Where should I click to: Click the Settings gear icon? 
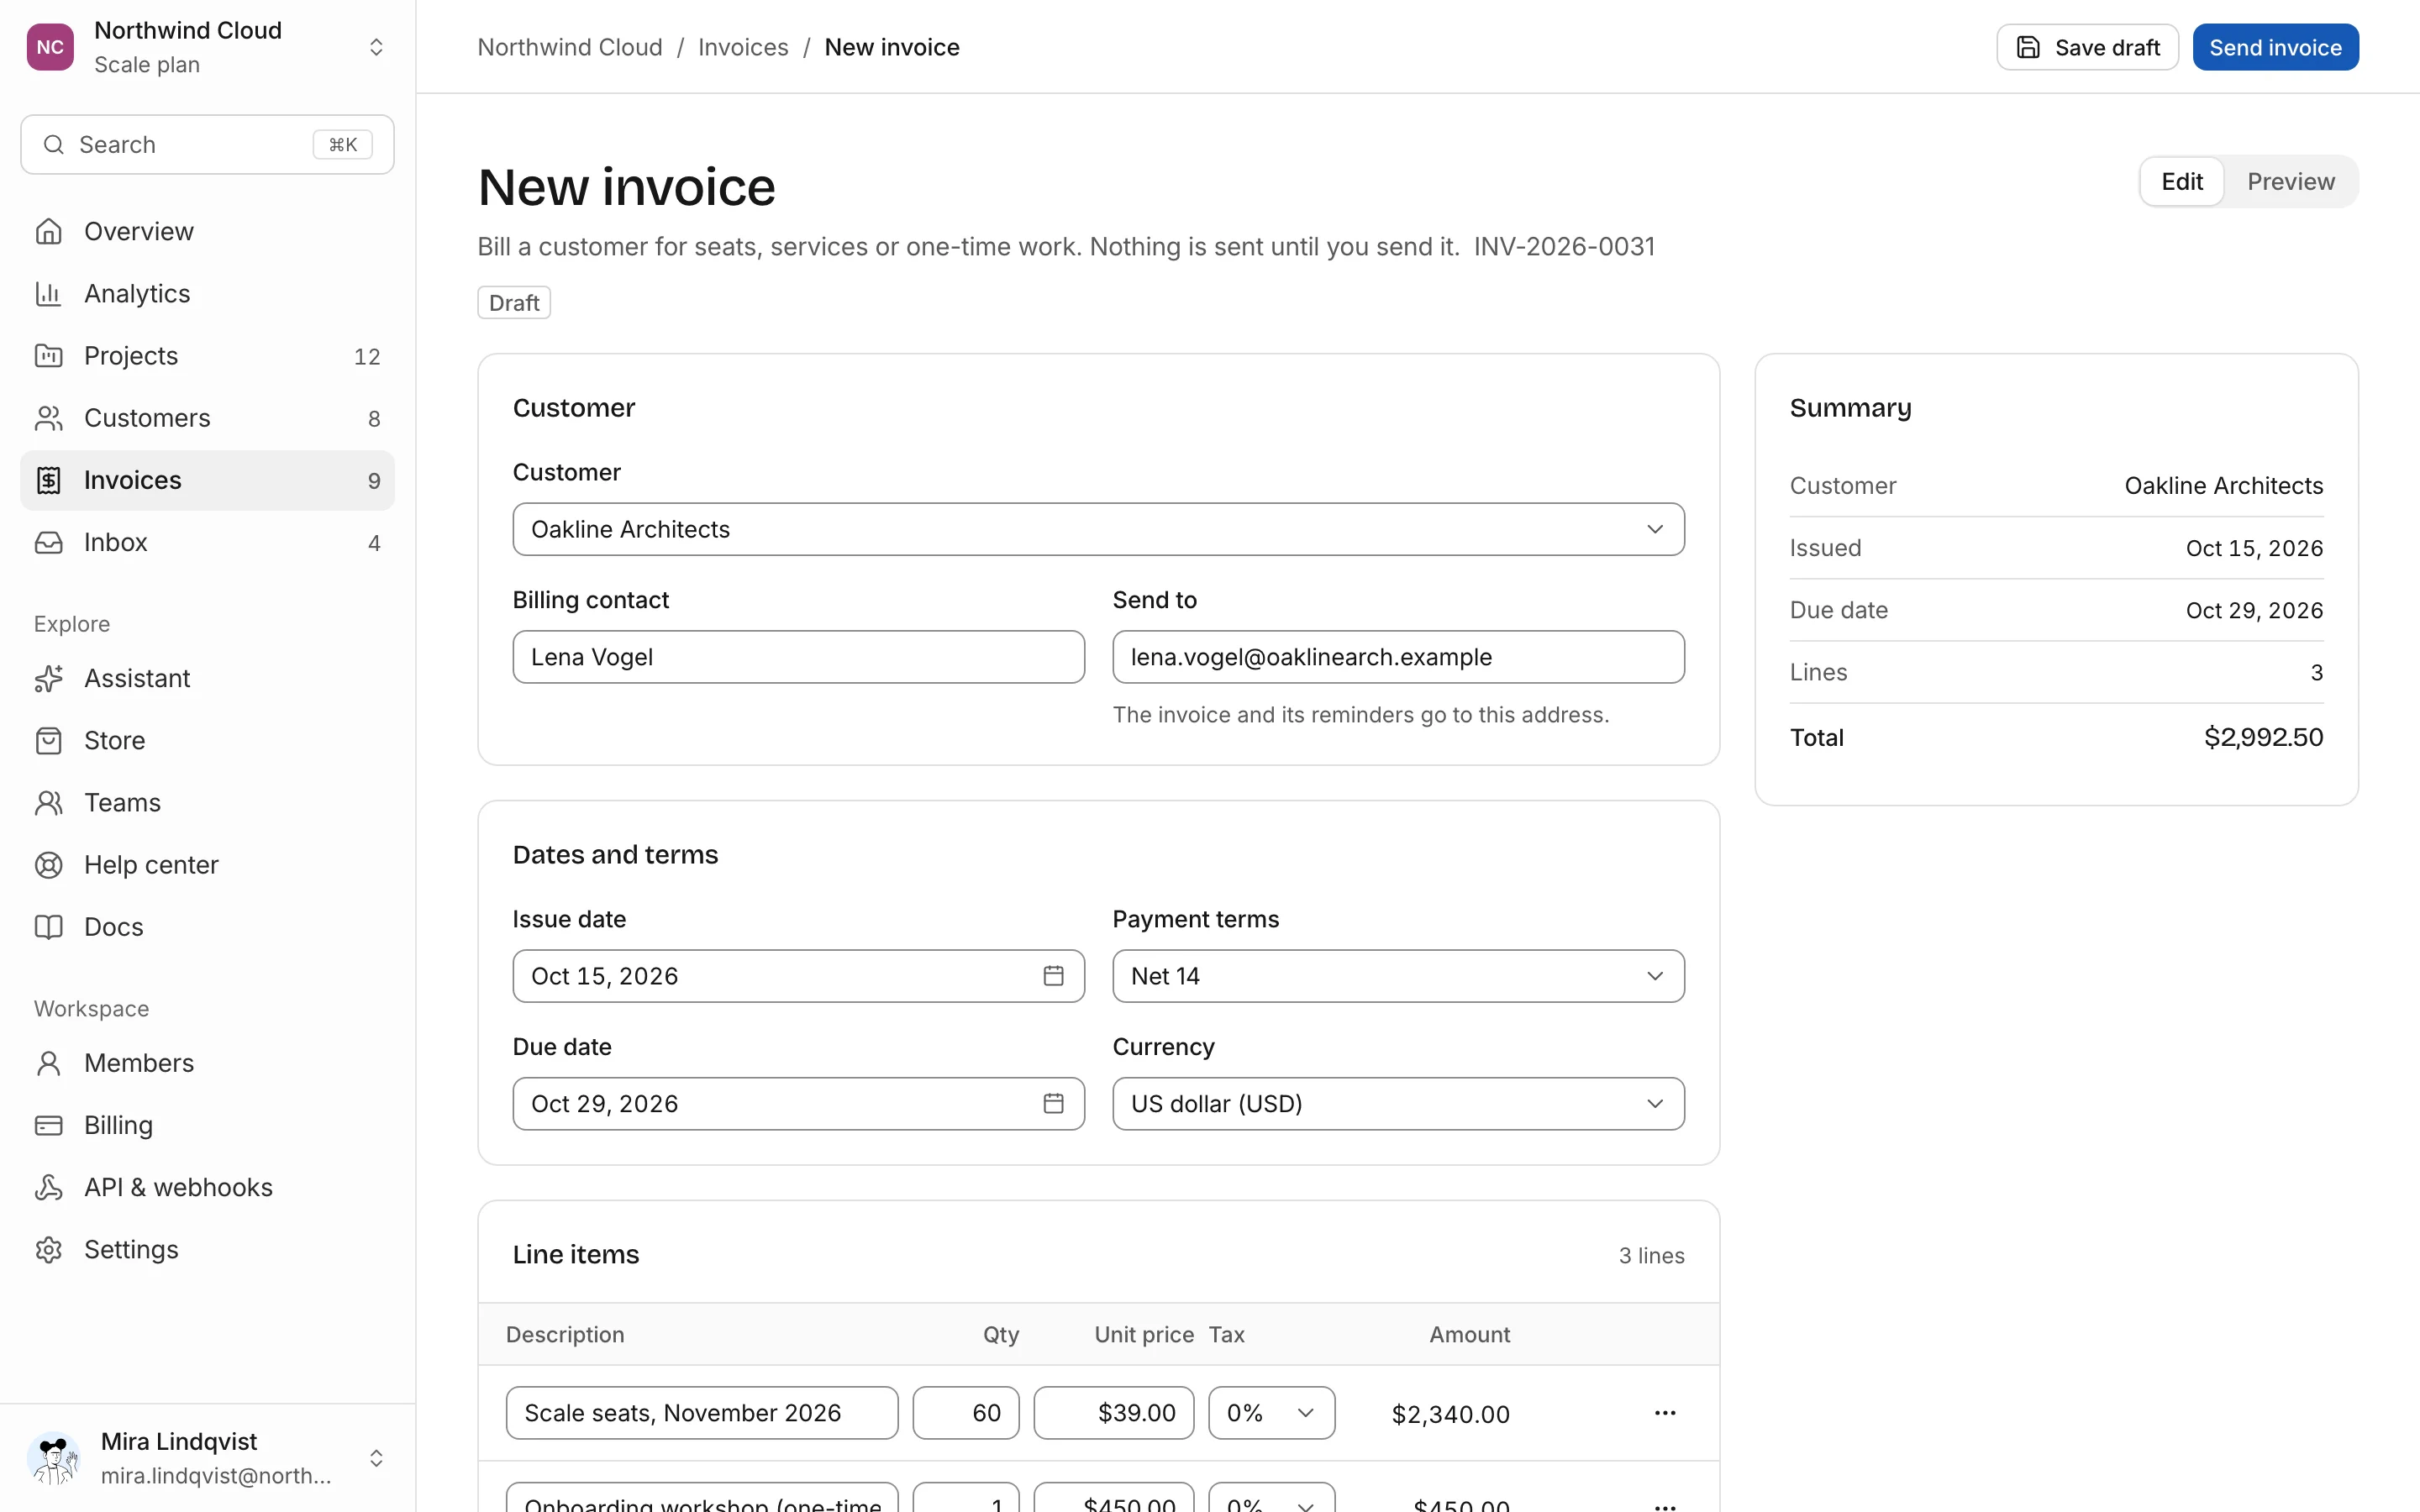[48, 1249]
